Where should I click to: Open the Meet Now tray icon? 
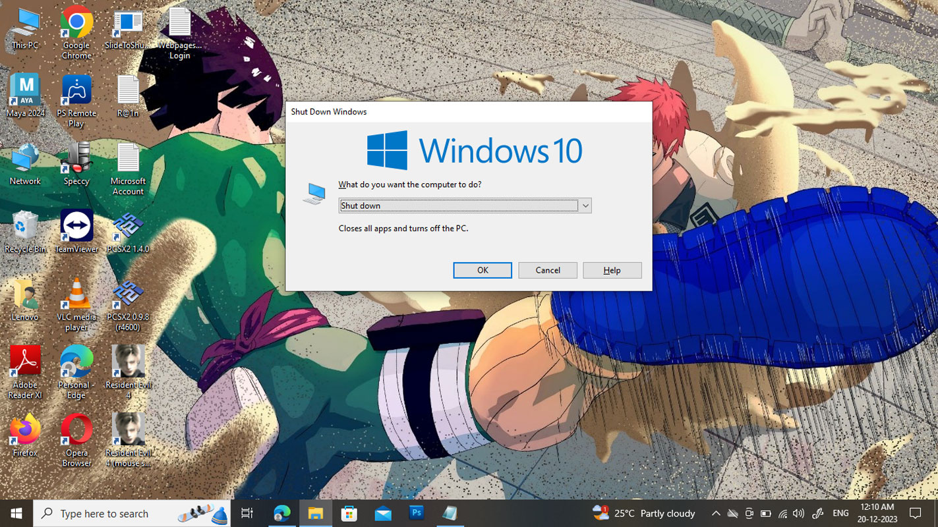(749, 513)
